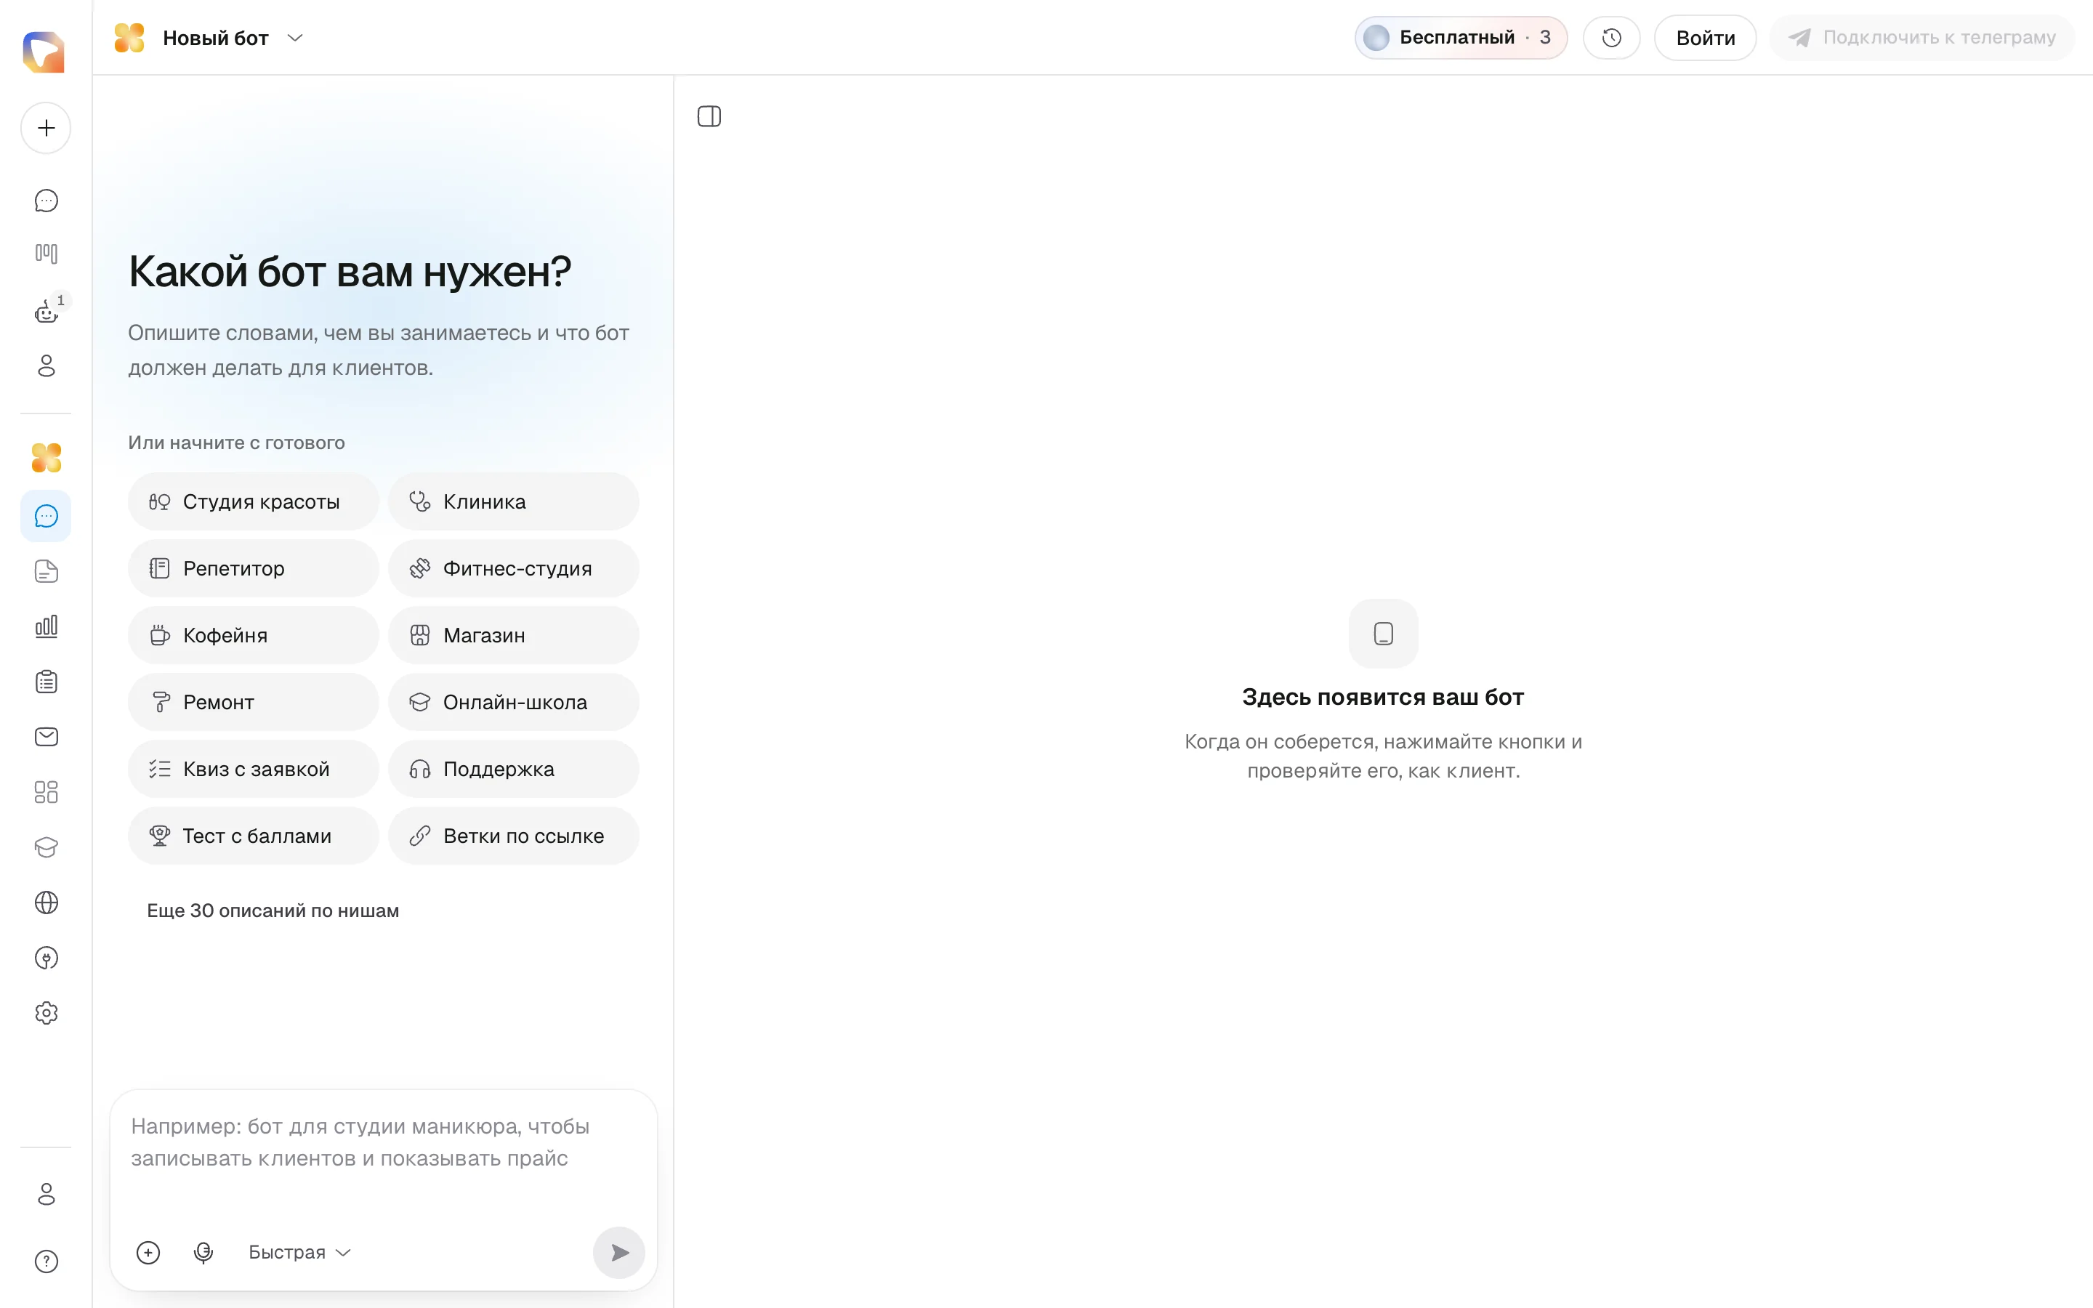2093x1308 pixels.
Task: Open the four-squares grid icon in sidebar
Action: point(46,792)
